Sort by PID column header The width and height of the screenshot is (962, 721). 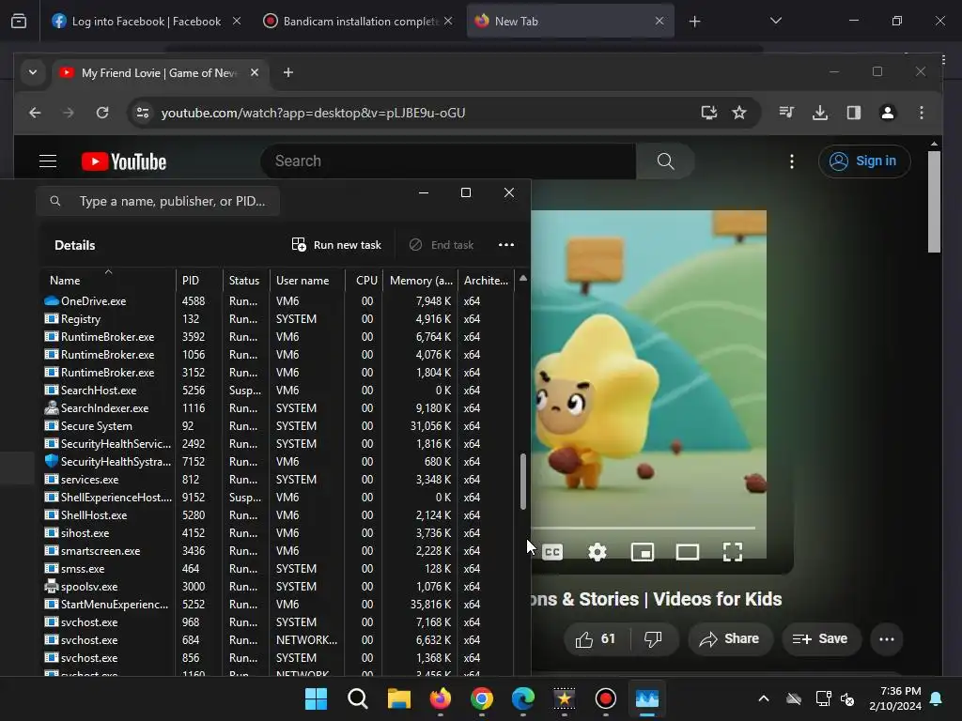(x=199, y=280)
